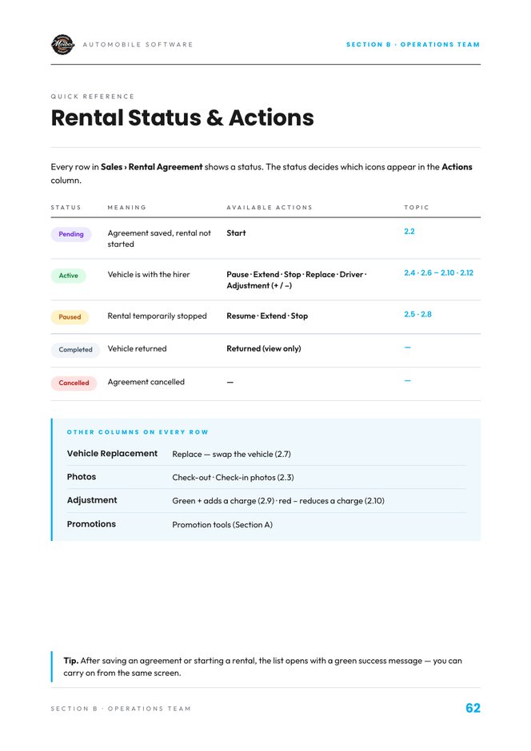Click the grey 'Completed' status badge

click(x=75, y=350)
